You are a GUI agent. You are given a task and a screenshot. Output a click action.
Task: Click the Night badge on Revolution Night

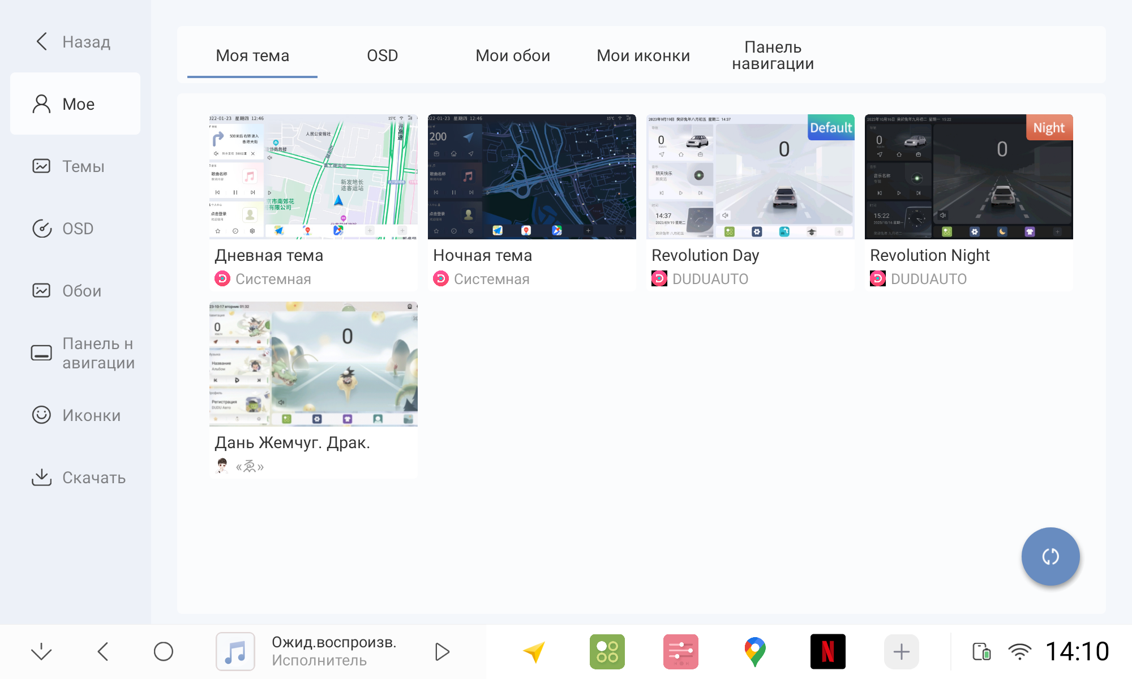pos(1049,127)
